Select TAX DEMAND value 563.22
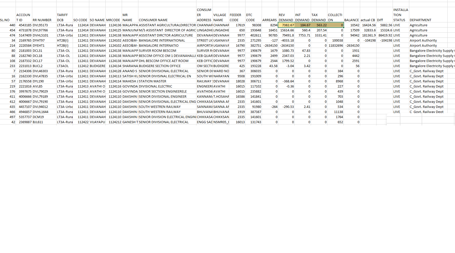Image resolution: width=455 pixels, height=253 pixels. point(319,25)
